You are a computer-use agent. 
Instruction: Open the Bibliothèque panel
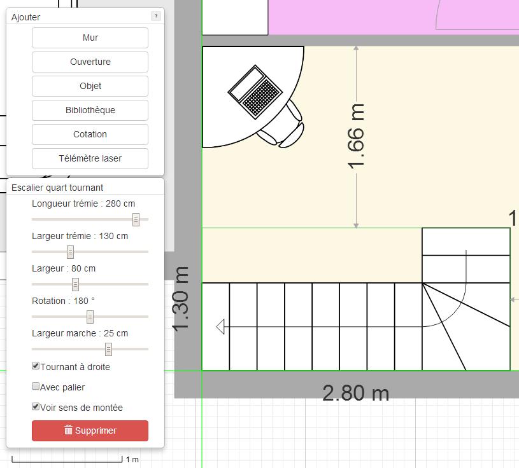(89, 110)
